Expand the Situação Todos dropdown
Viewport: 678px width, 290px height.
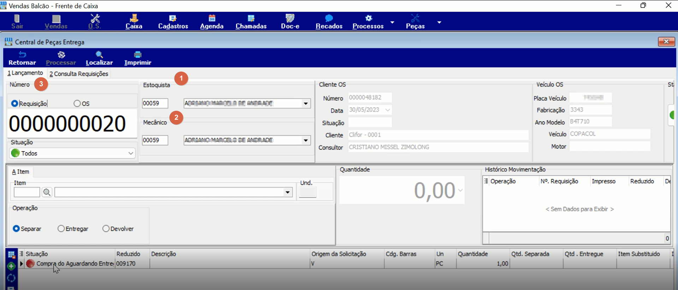131,153
